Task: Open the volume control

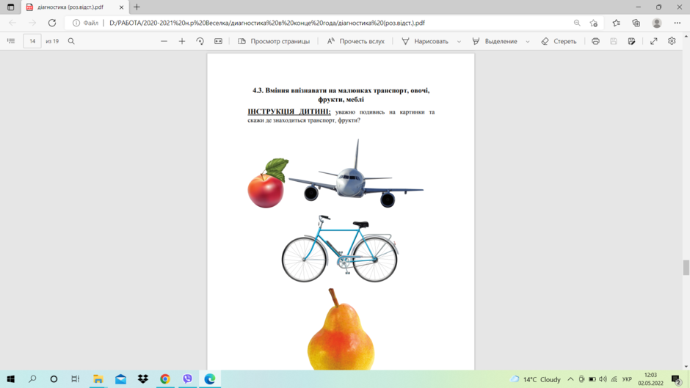Action: (x=603, y=379)
